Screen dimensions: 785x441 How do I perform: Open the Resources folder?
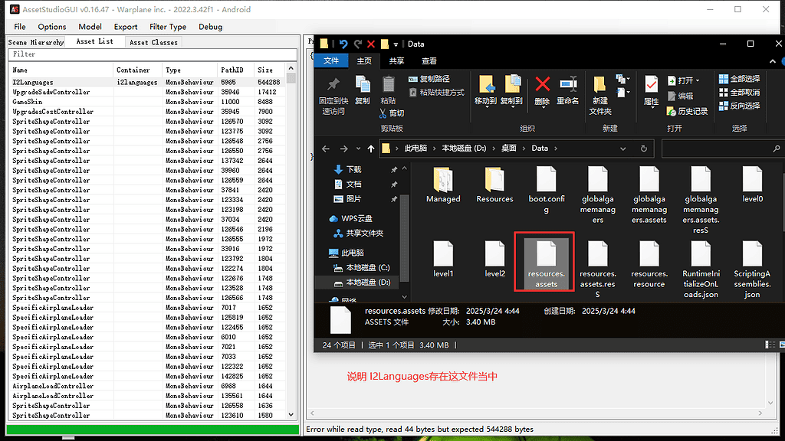(494, 185)
